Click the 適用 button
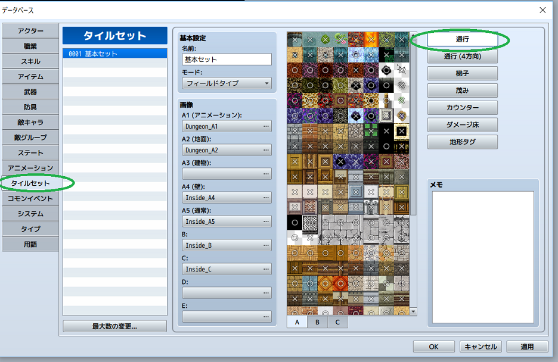 (x=527, y=347)
